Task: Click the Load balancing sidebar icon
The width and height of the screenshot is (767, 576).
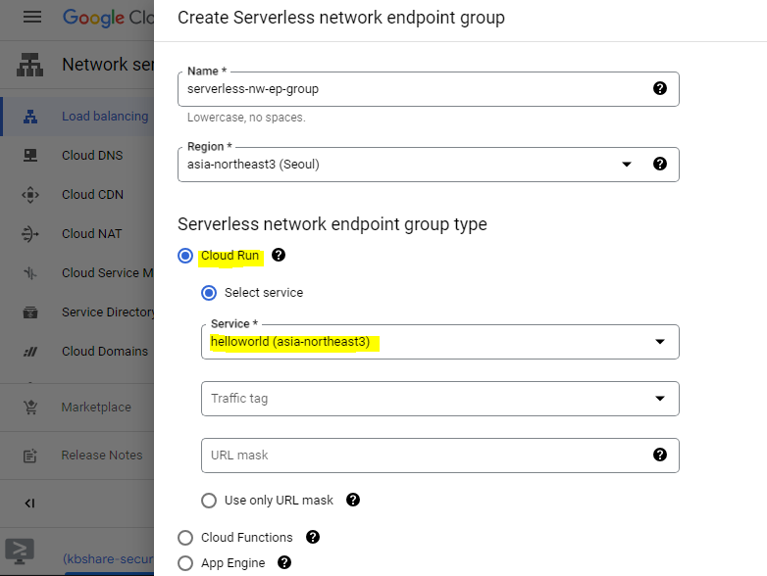Action: [30, 117]
